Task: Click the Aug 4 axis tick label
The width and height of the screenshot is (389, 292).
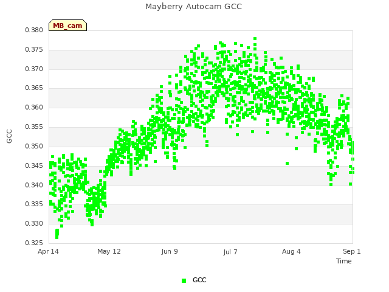Action: coord(291,251)
